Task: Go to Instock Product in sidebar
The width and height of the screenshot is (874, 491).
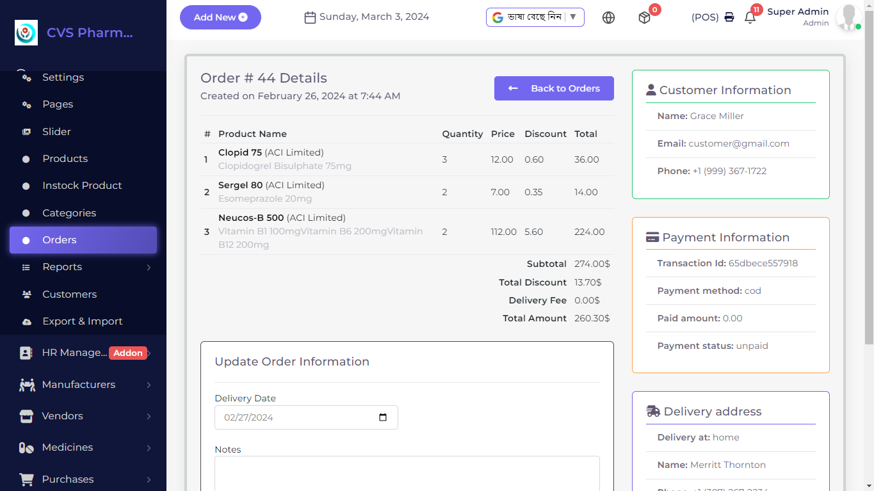Action: [82, 186]
